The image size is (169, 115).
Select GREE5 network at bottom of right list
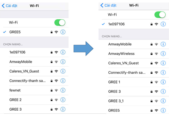pos(134,110)
